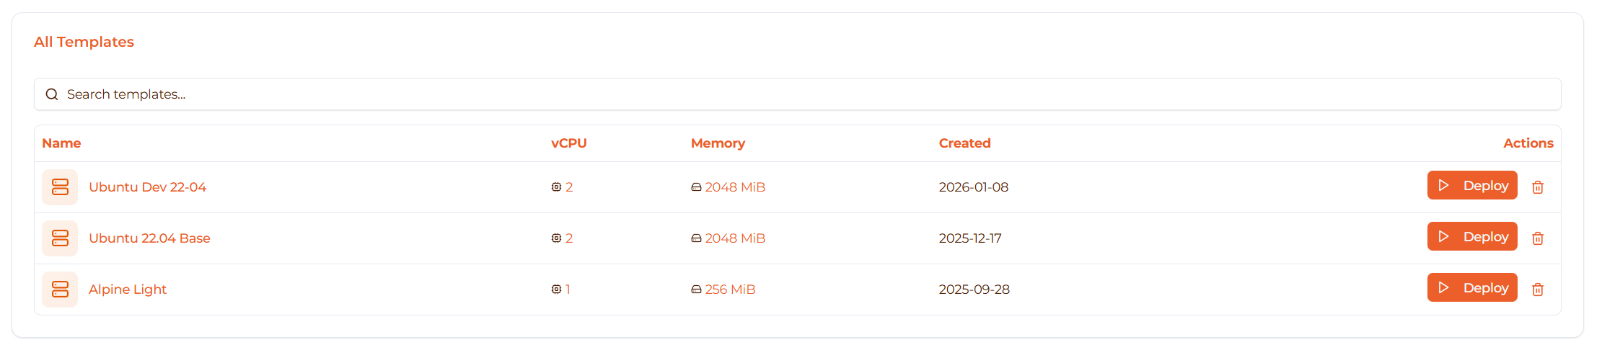1602x350 pixels.
Task: Delete the Ubuntu Dev 22-04 template
Action: coord(1537,187)
